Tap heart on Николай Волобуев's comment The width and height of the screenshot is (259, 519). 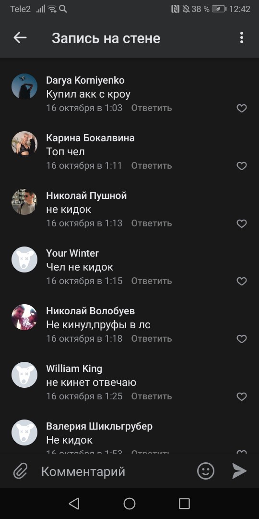[x=242, y=339]
